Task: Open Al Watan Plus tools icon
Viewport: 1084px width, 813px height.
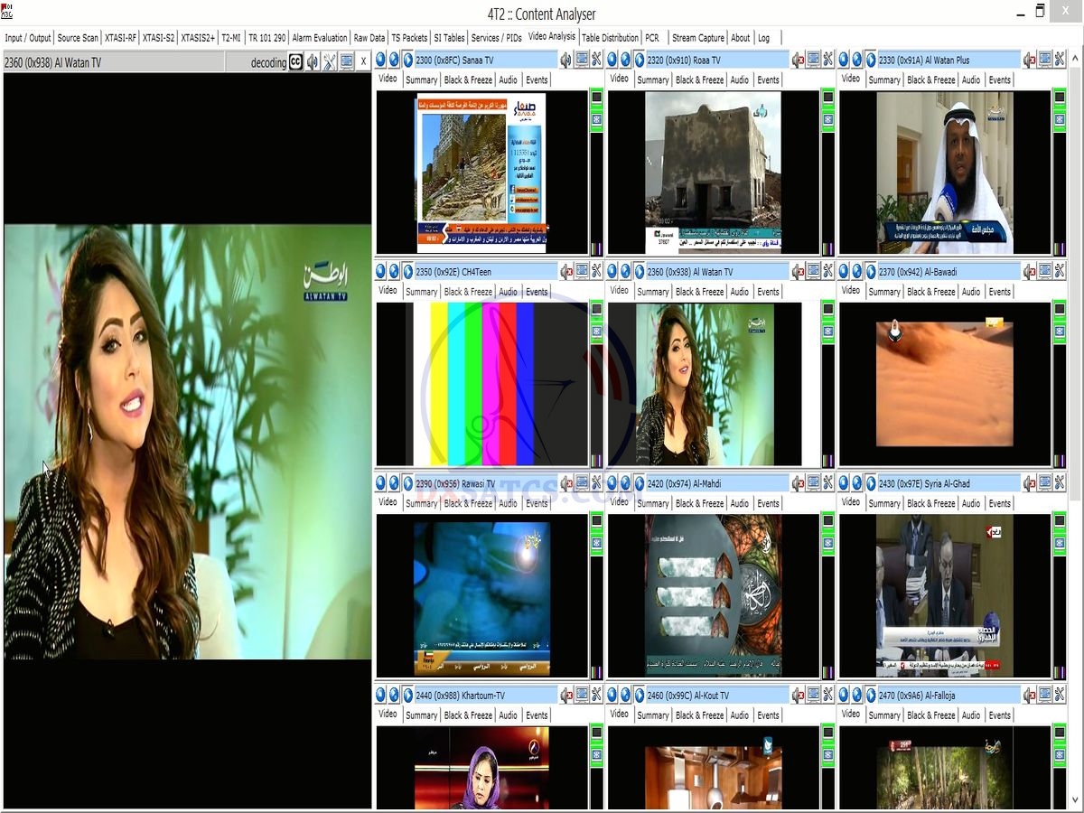Action: 1060,60
